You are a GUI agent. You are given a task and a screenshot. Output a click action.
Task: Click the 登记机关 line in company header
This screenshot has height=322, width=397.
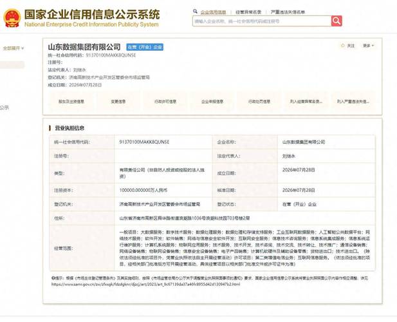click(x=98, y=77)
